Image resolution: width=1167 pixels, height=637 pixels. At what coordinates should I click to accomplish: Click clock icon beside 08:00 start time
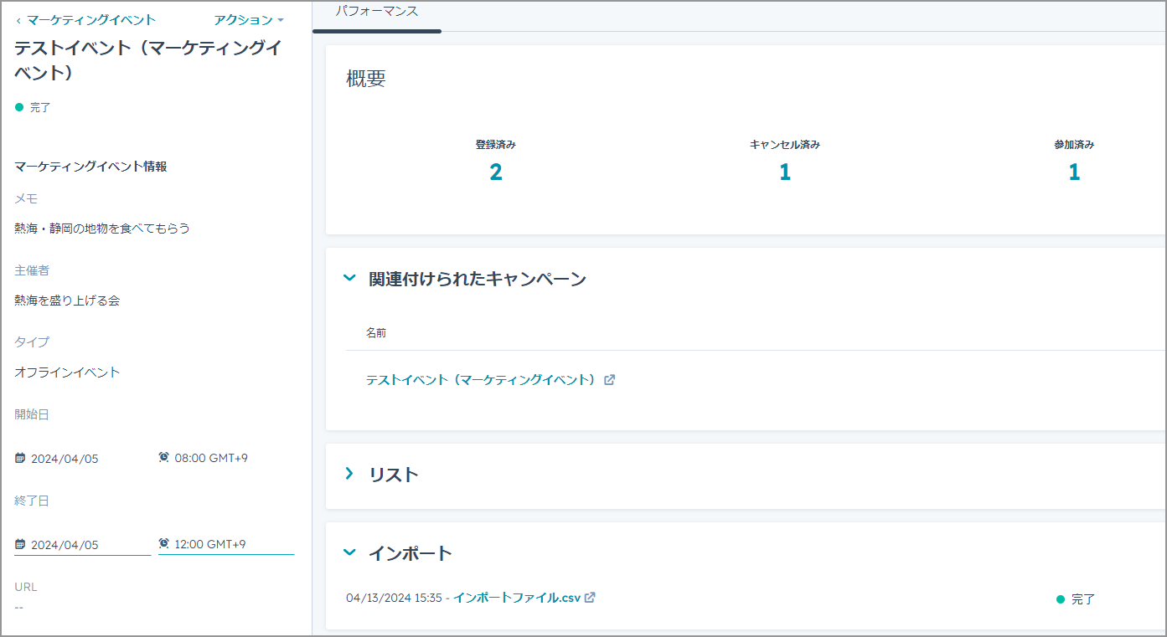(163, 458)
